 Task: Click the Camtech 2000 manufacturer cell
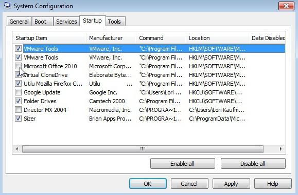(x=107, y=101)
